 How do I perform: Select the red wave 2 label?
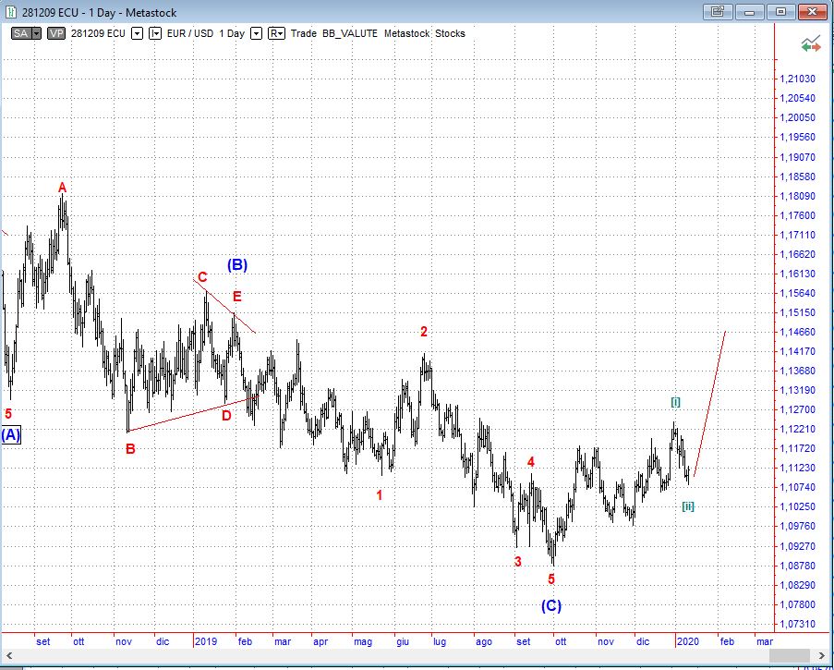(424, 332)
